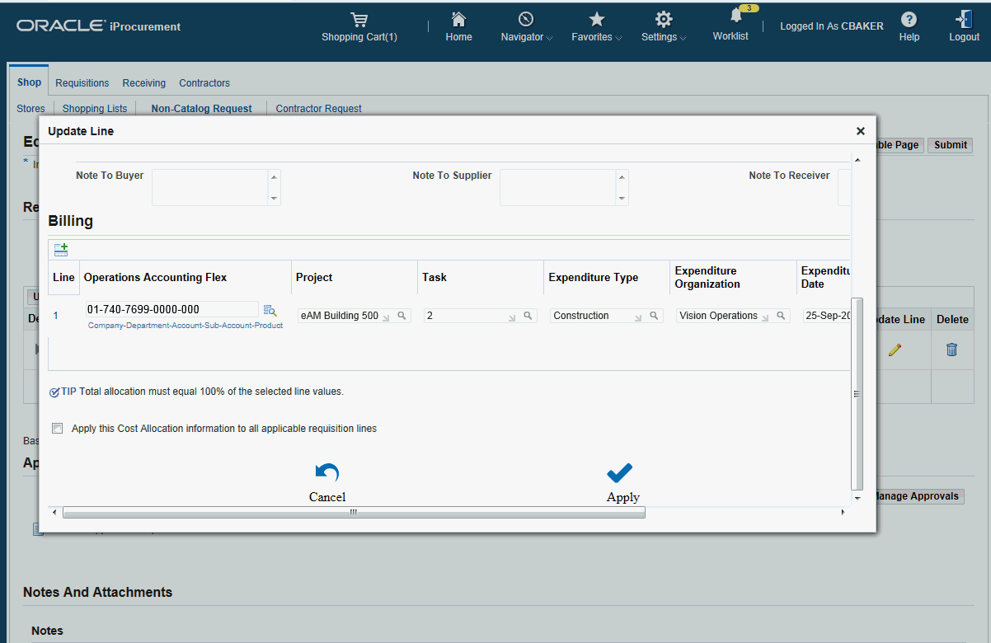Search Task field magnifier icon

[x=528, y=316]
